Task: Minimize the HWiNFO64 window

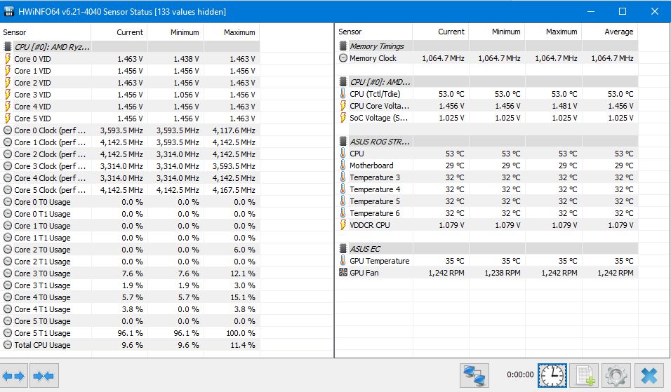Action: 591,11
